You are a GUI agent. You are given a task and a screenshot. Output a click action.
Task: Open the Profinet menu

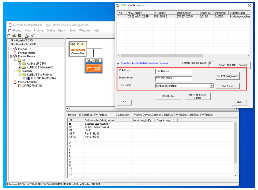39,30
